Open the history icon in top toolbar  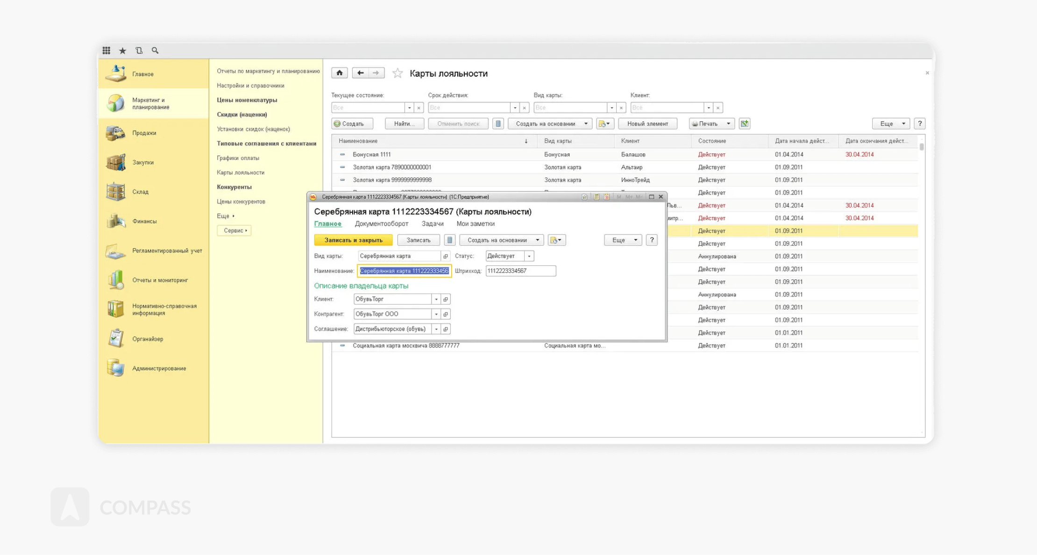pyautogui.click(x=139, y=50)
